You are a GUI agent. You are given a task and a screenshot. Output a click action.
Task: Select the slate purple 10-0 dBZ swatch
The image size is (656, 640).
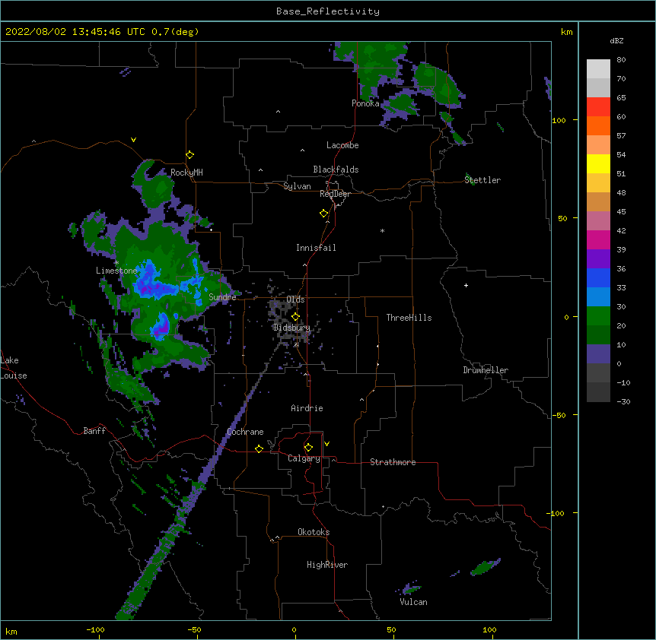pyautogui.click(x=598, y=354)
